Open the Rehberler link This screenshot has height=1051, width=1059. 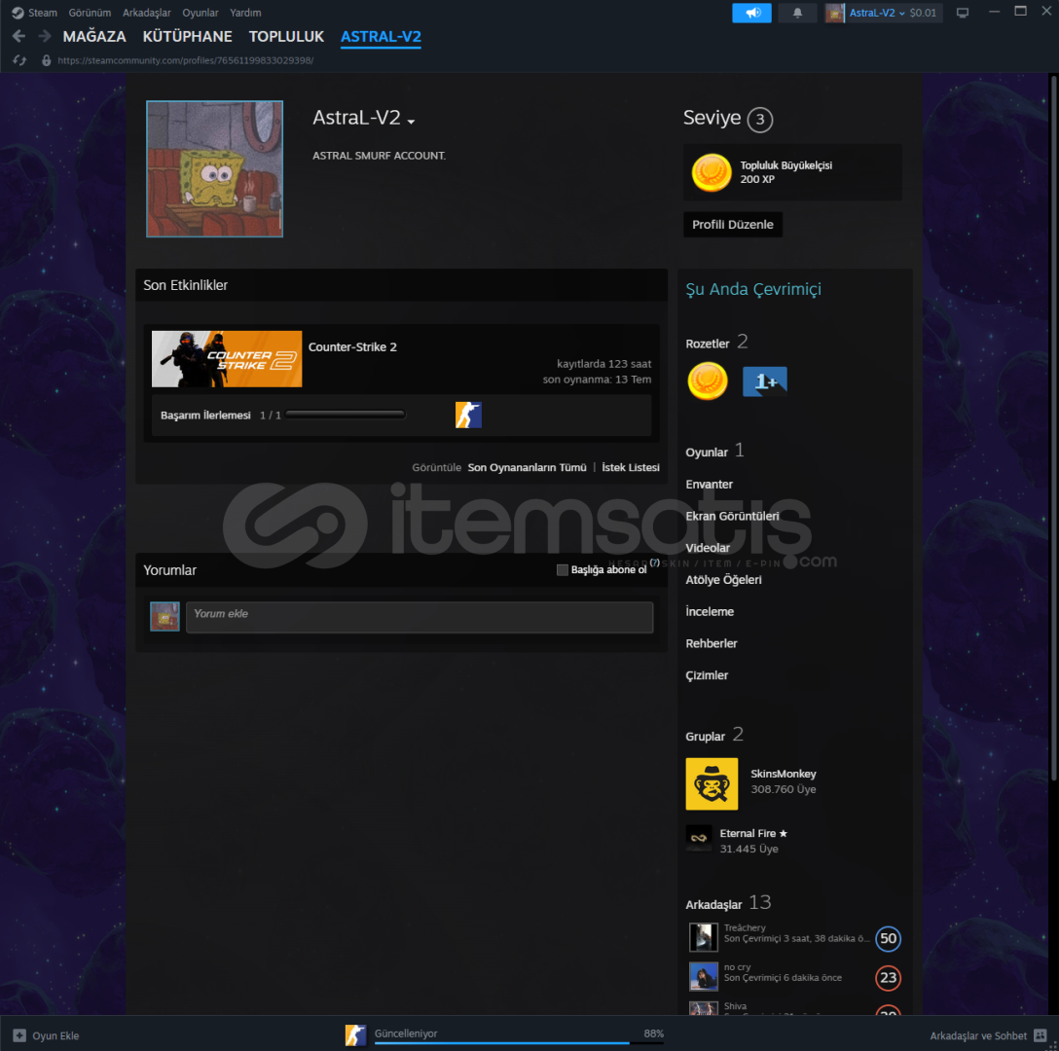click(712, 643)
